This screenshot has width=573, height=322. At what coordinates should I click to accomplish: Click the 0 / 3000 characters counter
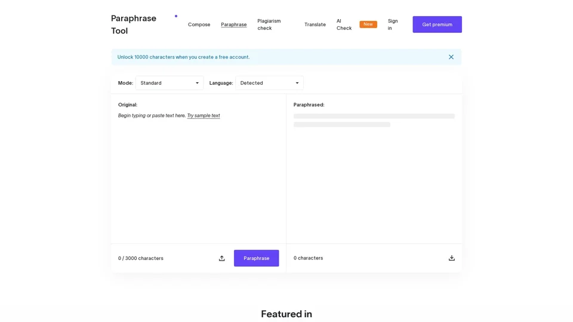[141, 258]
